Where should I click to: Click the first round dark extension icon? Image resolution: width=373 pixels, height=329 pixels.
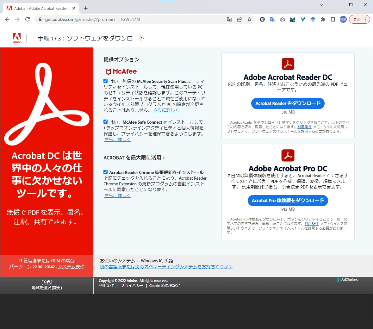(x=262, y=19)
